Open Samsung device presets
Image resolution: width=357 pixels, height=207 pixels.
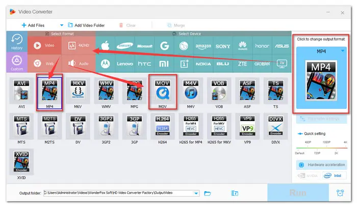pyautogui.click(x=125, y=46)
